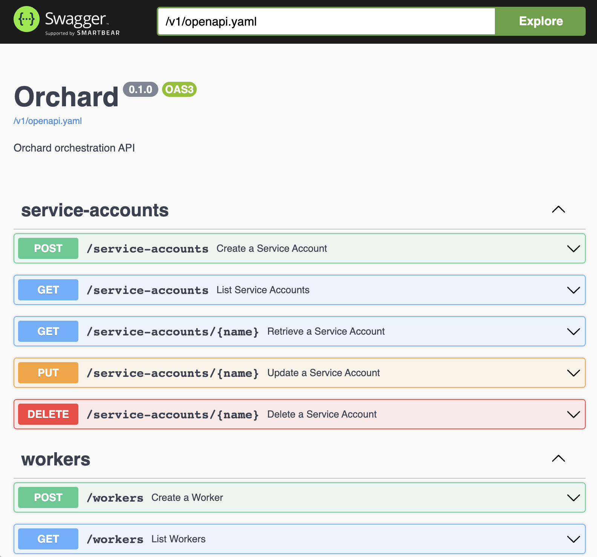Click the "Create a Worker" summary text

187,497
